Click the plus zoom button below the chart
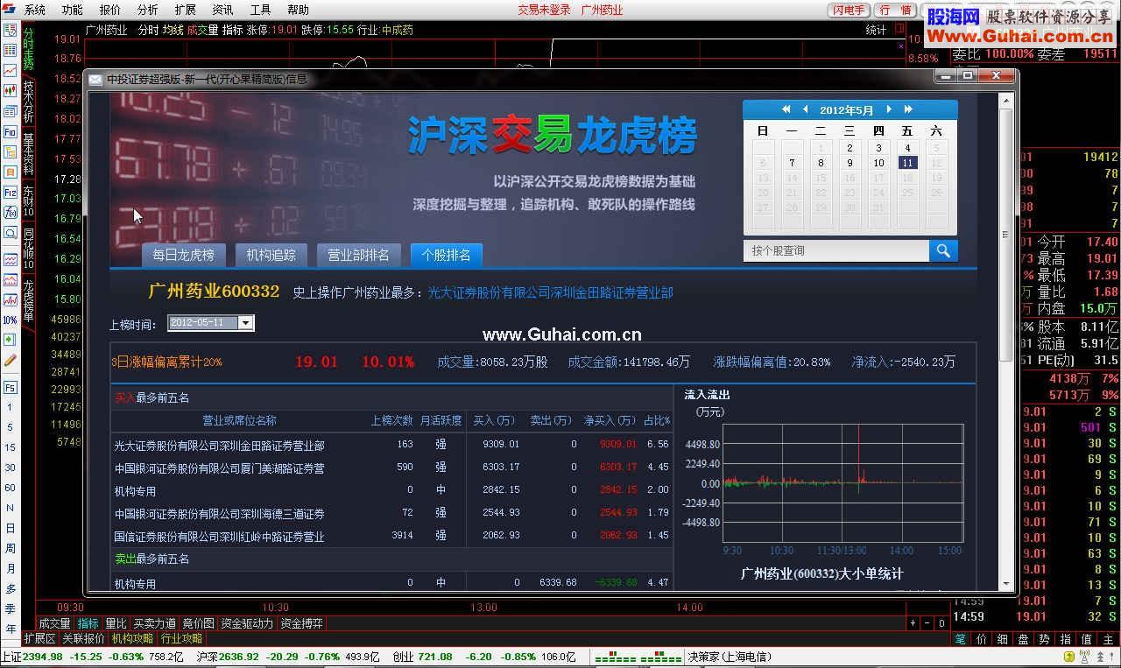The image size is (1121, 668). pos(913,623)
